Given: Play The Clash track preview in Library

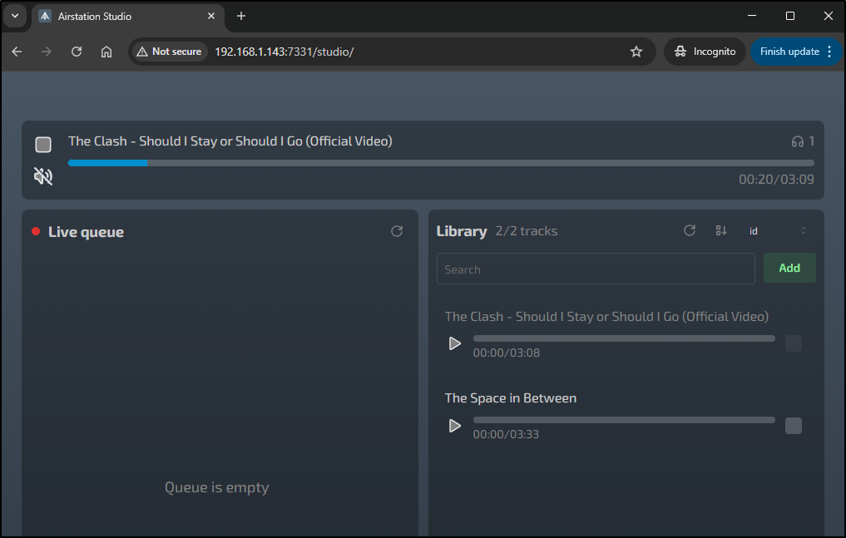Looking at the screenshot, I should click(455, 343).
